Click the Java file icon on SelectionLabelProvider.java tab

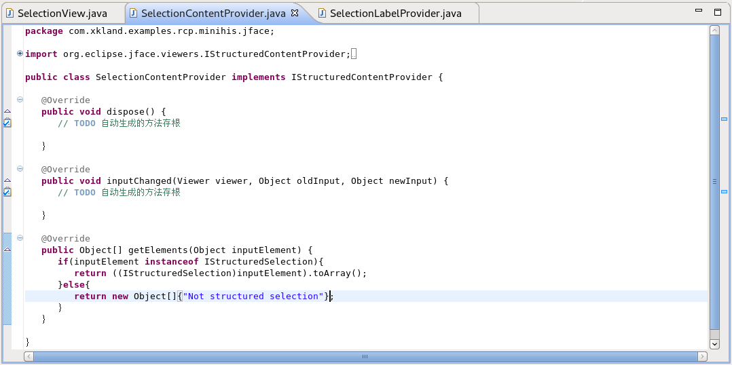pyautogui.click(x=322, y=13)
